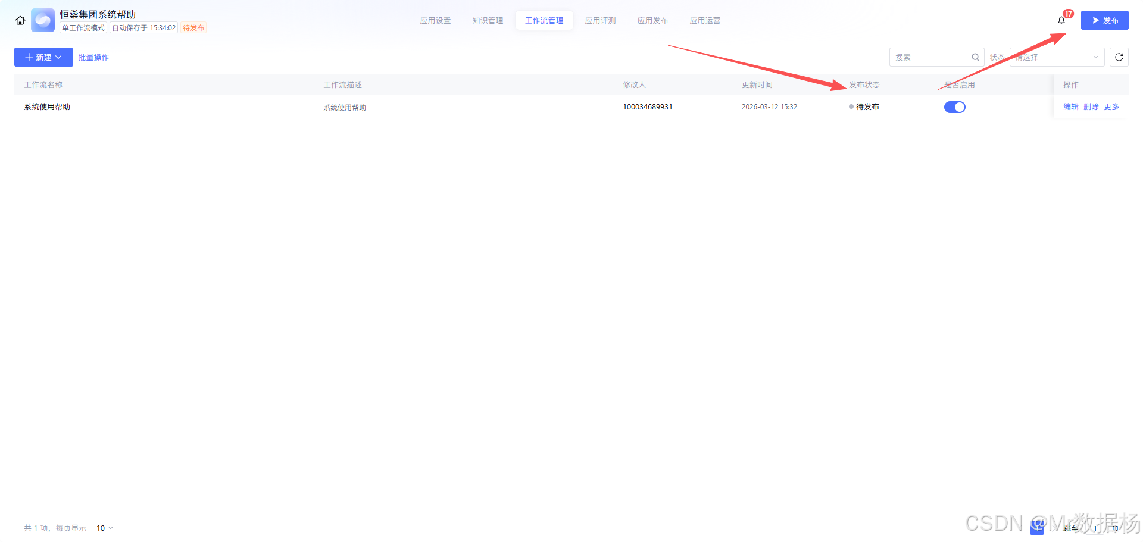Click the 工作流名称 column header
1143x542 pixels.
coord(43,84)
